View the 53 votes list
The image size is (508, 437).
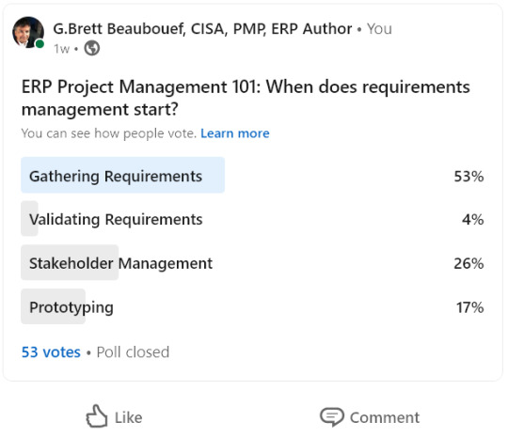pos(51,352)
